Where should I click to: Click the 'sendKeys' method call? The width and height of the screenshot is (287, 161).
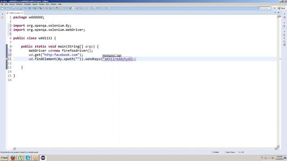coord(93,59)
